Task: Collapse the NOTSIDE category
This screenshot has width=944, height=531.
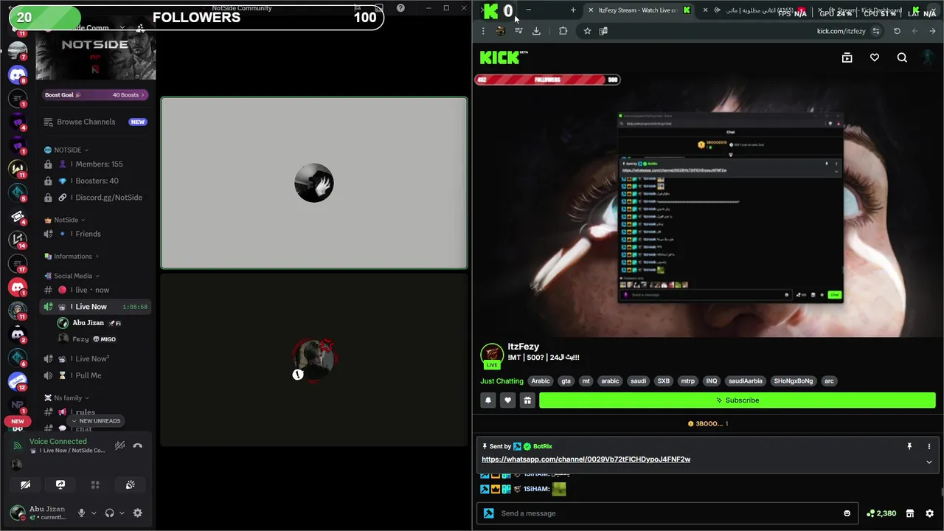Action: [67, 150]
